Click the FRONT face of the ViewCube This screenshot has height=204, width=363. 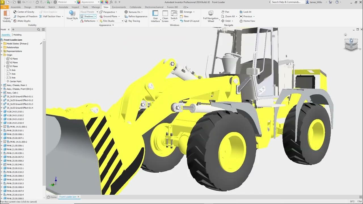coord(348,44)
